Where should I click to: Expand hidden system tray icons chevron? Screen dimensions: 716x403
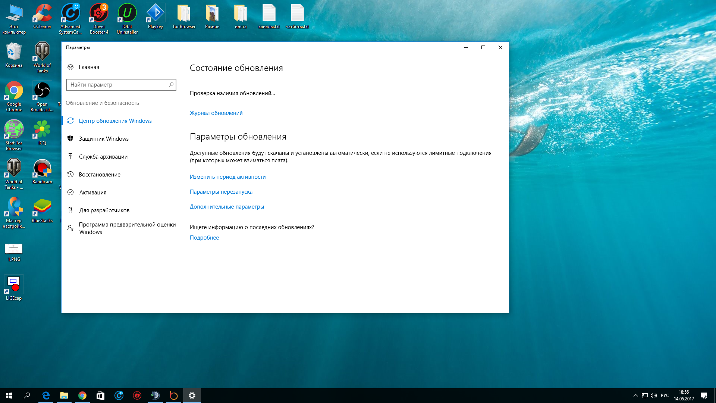(635, 396)
